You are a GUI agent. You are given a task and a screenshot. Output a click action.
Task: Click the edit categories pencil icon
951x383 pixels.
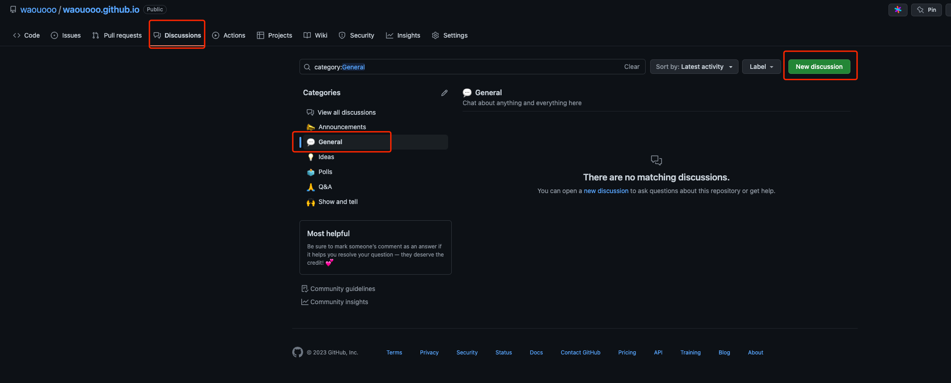point(444,92)
